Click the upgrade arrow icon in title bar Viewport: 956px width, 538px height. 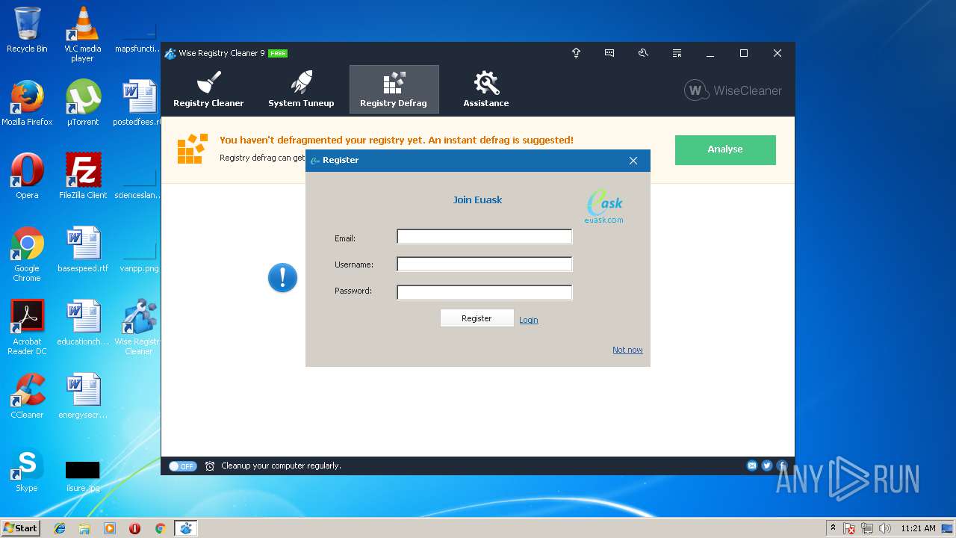point(576,53)
